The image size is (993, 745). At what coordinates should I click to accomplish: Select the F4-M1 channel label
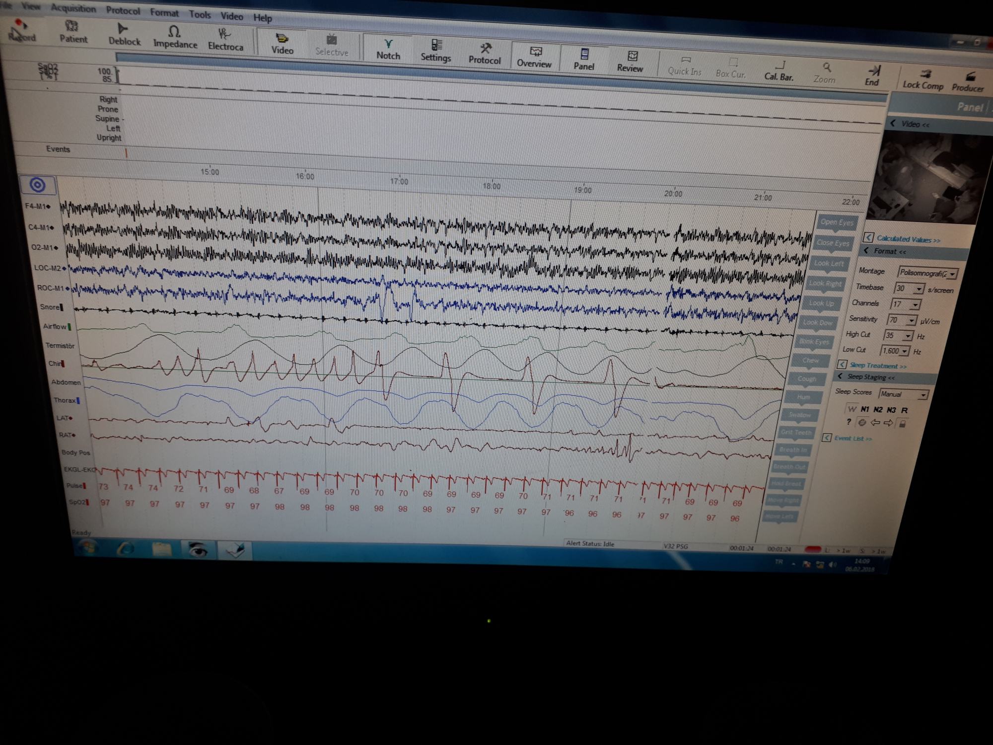(38, 206)
